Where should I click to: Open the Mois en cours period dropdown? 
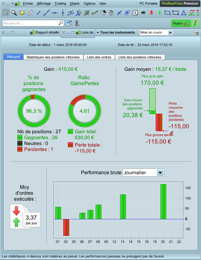[156, 33]
